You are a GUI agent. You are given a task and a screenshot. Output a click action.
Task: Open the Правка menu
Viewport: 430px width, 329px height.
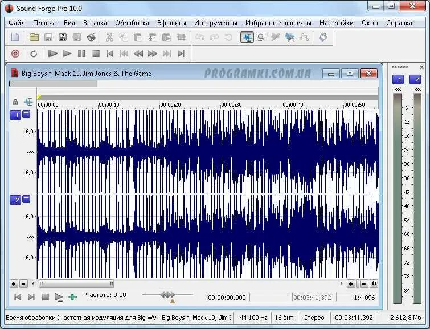[x=44, y=23]
